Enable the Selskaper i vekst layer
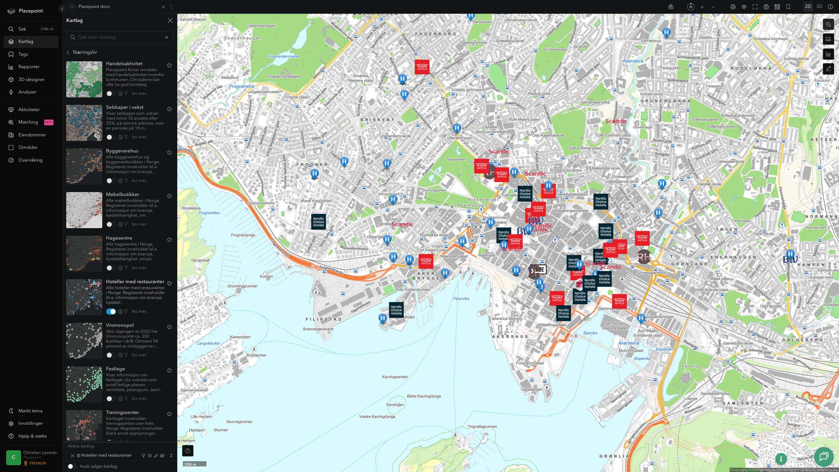Image resolution: width=839 pixels, height=472 pixels. point(111,137)
